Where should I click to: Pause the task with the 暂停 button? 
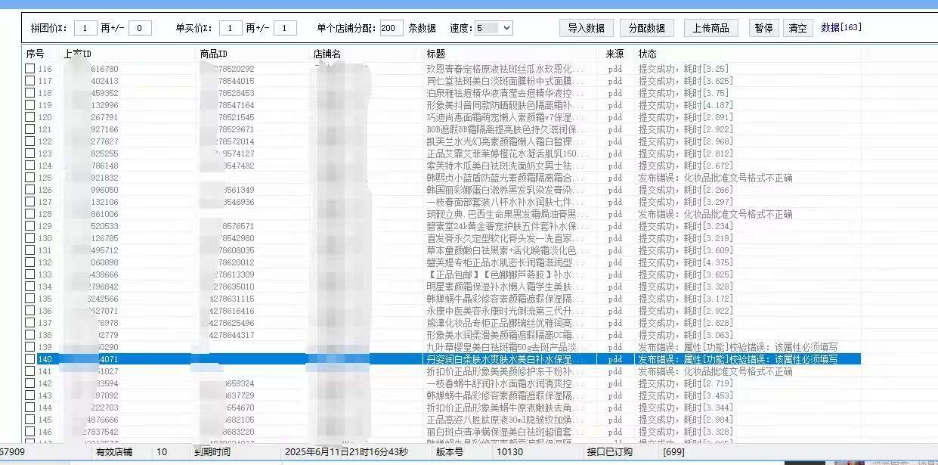coord(763,28)
